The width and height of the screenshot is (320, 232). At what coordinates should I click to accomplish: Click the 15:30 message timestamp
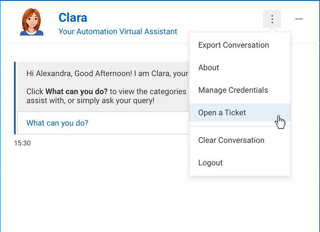(x=23, y=143)
